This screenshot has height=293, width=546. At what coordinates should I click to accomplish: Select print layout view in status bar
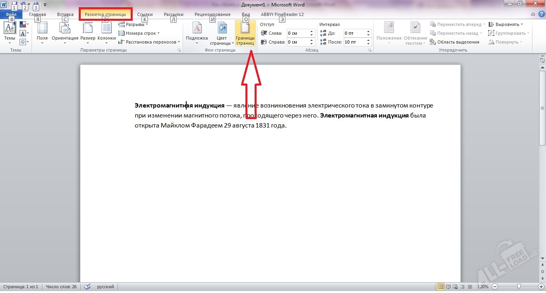tap(440, 287)
